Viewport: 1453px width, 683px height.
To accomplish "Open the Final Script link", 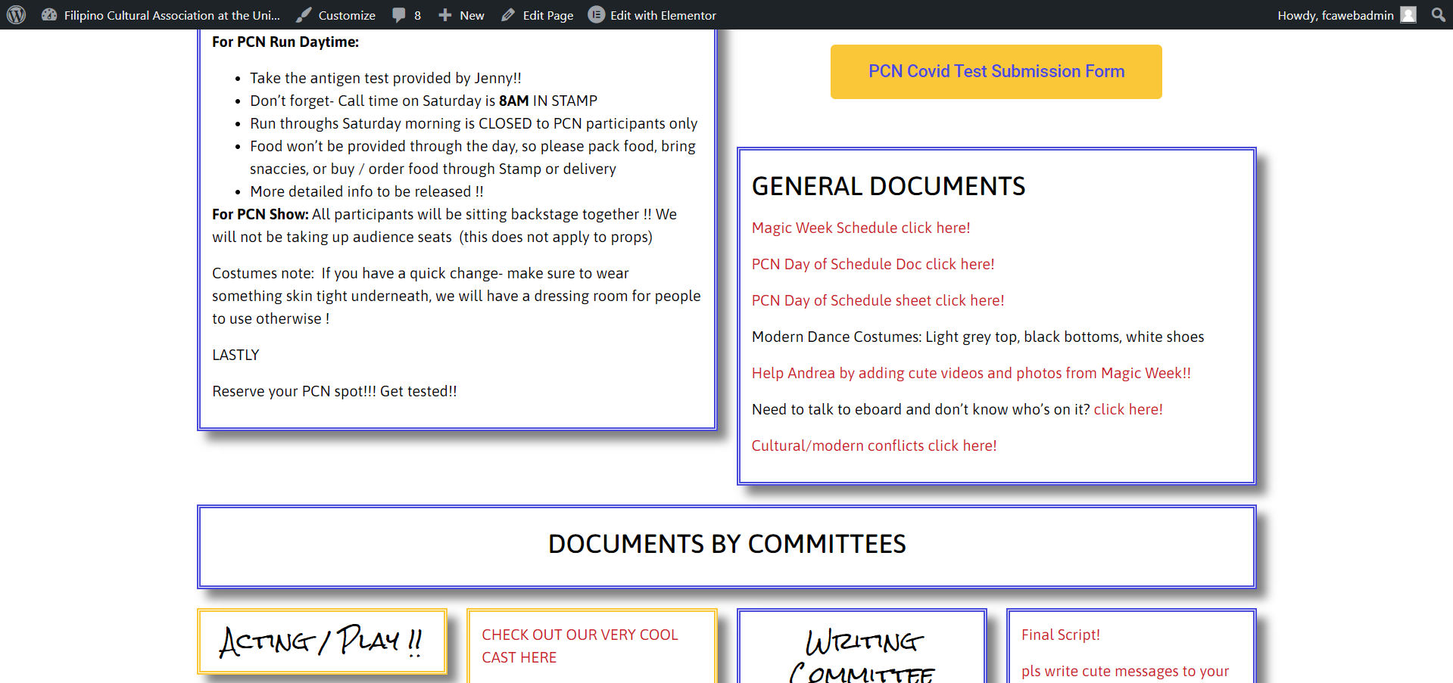I will pos(1060,635).
